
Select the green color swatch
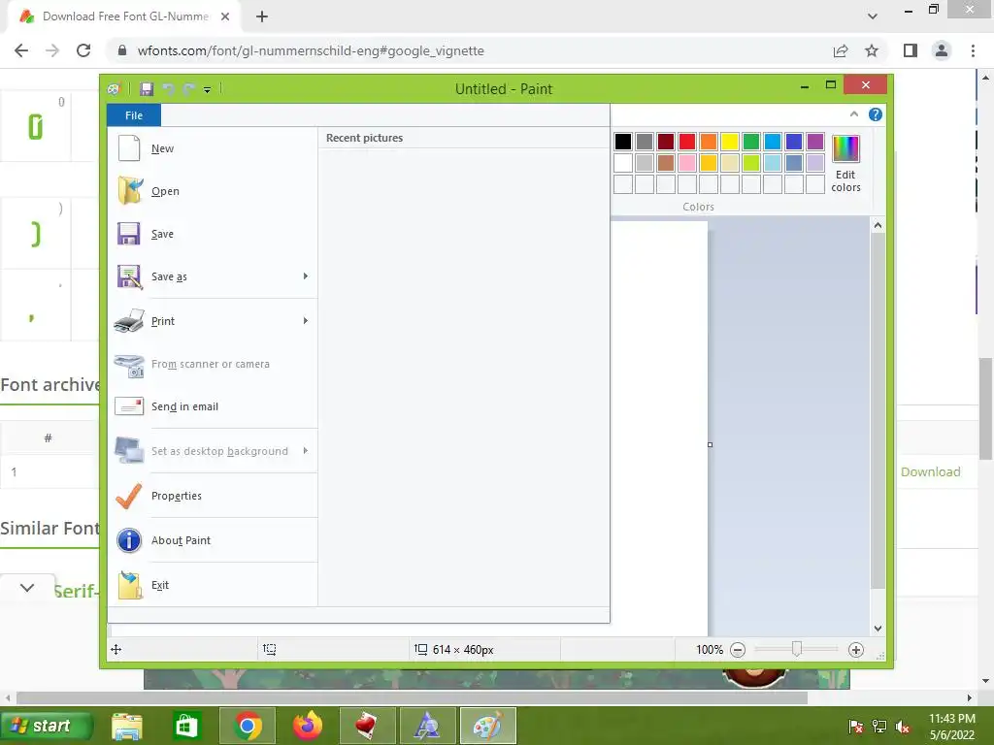tap(750, 142)
